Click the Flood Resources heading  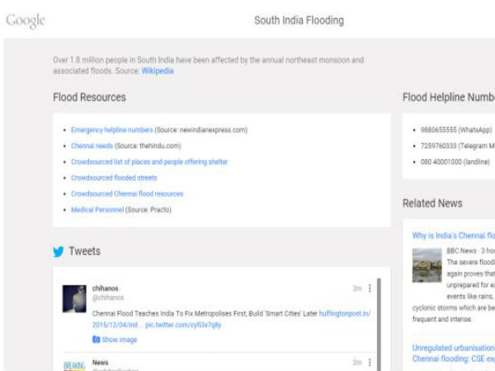click(89, 97)
